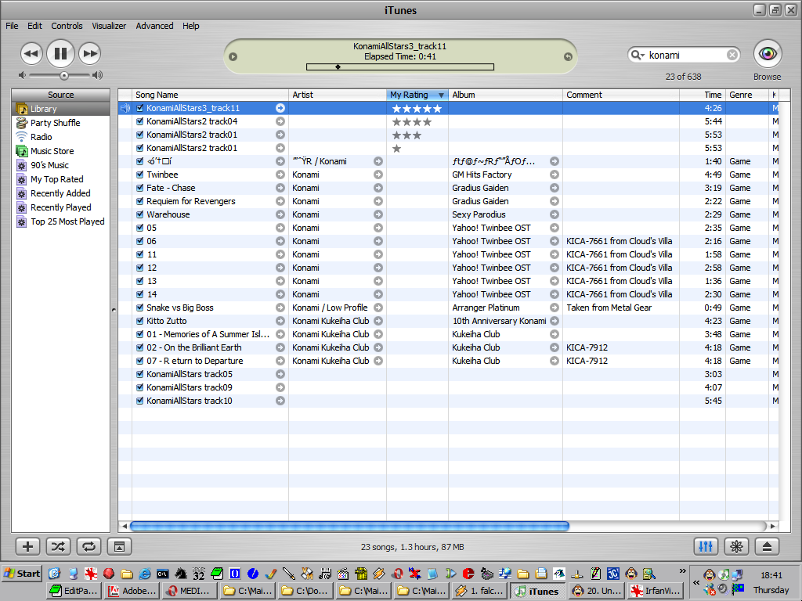Open the Edit menu
The height and width of the screenshot is (601, 802).
(x=34, y=26)
